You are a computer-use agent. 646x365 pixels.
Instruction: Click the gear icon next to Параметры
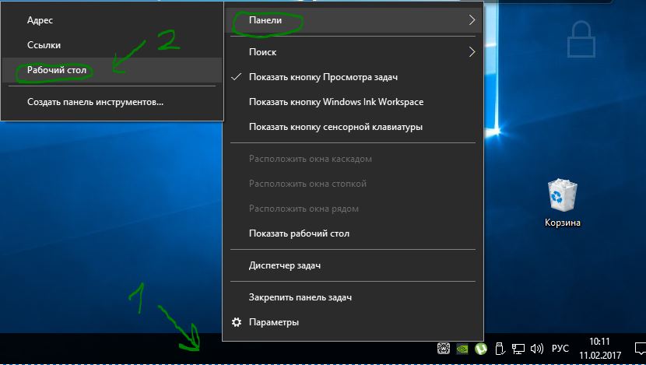237,321
